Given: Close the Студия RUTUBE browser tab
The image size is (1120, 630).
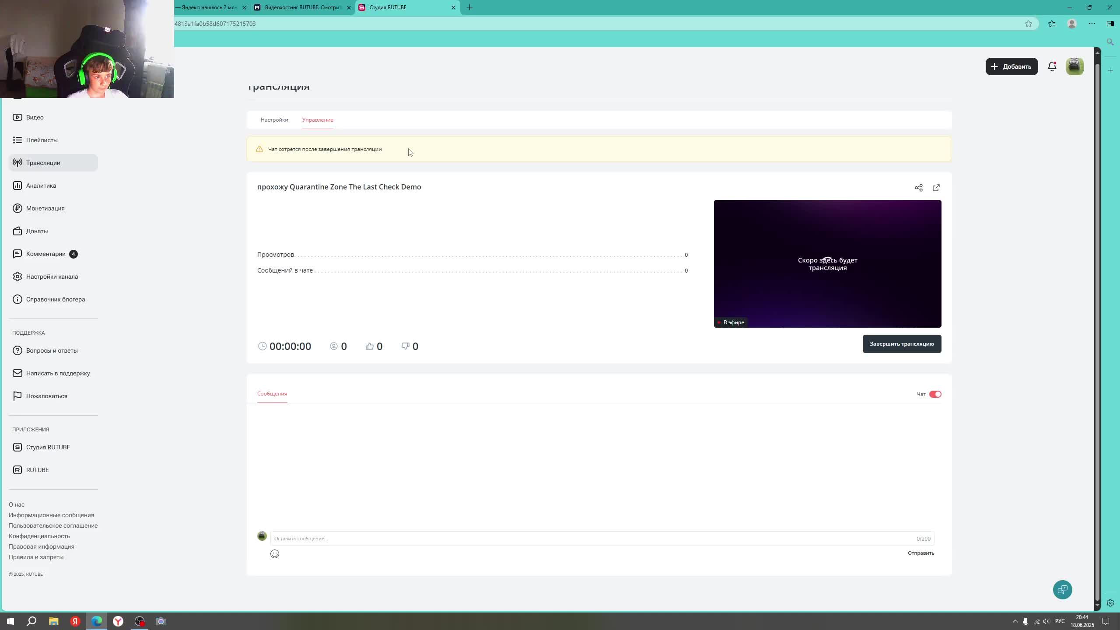Looking at the screenshot, I should (453, 7).
